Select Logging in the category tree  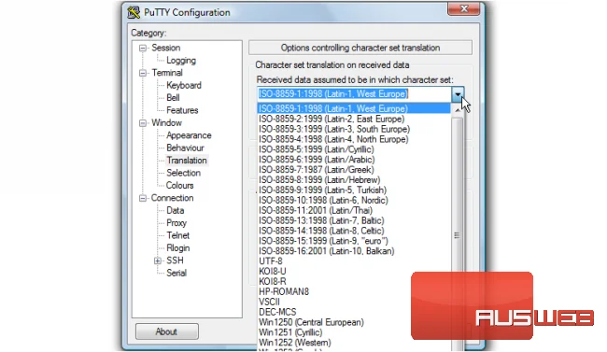click(181, 61)
